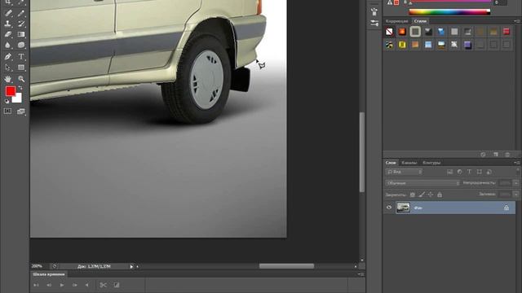Play the timeline

point(62,285)
